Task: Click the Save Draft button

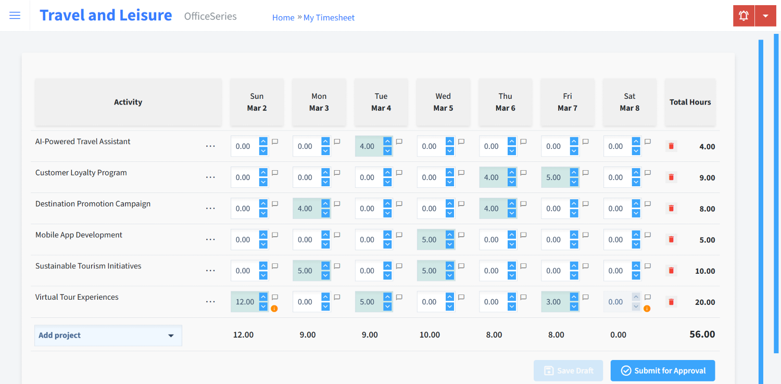Action: click(x=568, y=370)
